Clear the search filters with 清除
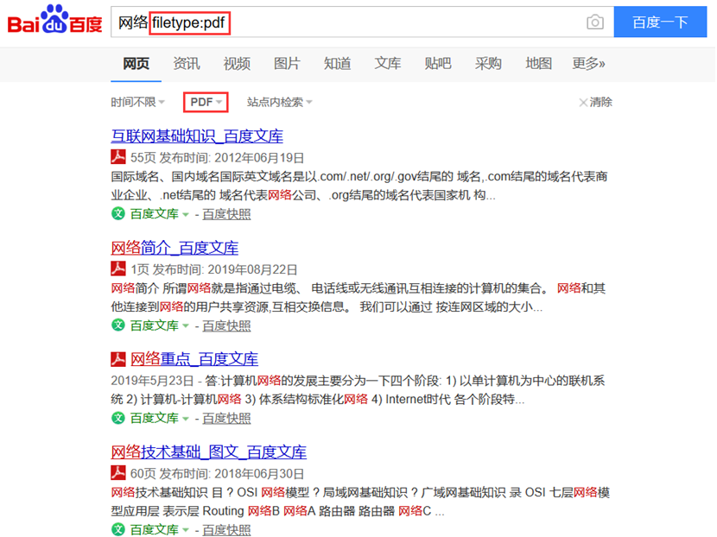The height and width of the screenshot is (537, 717). click(595, 102)
